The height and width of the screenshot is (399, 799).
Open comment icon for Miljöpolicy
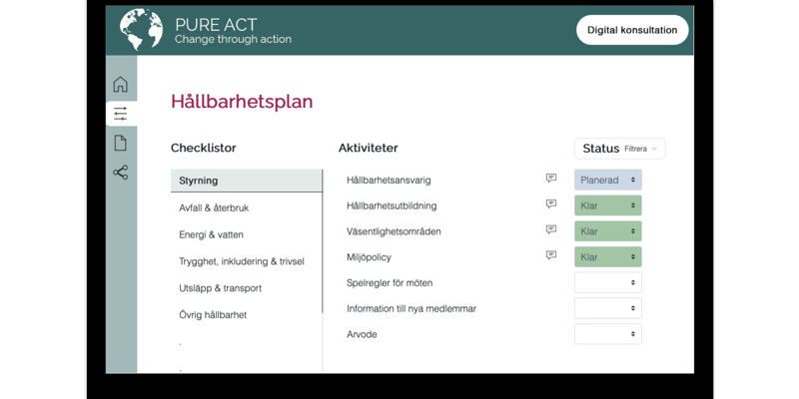[x=550, y=255]
